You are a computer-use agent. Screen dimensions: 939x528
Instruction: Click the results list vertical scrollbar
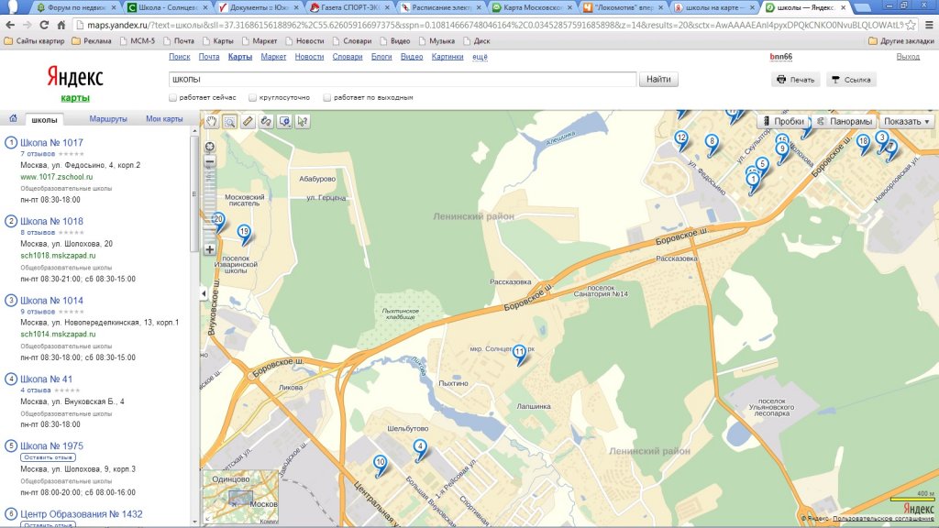point(194,194)
